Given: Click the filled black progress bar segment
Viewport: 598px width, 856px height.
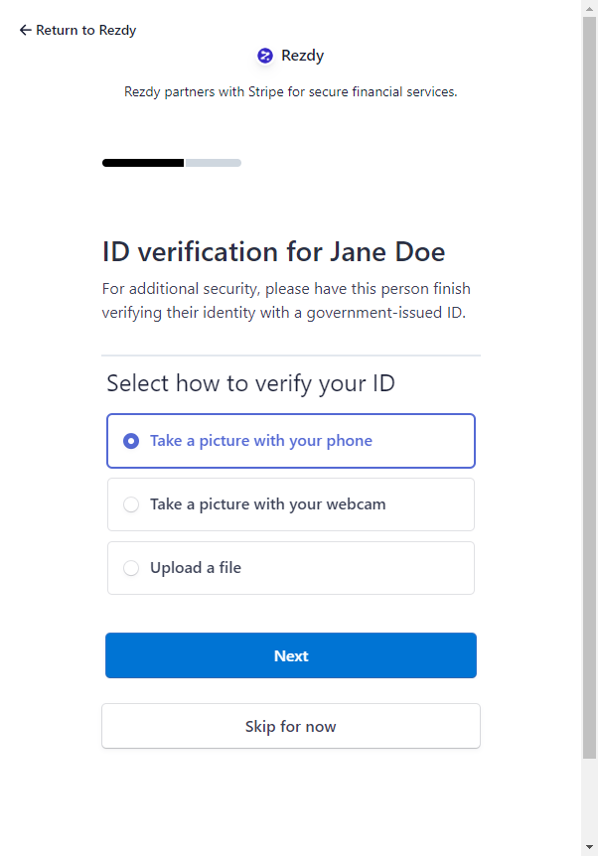Looking at the screenshot, I should tap(143, 163).
